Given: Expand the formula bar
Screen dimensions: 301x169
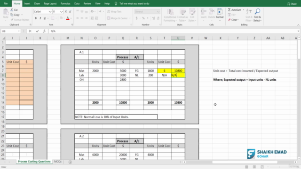Looking at the screenshot, I should click(x=298, y=31).
